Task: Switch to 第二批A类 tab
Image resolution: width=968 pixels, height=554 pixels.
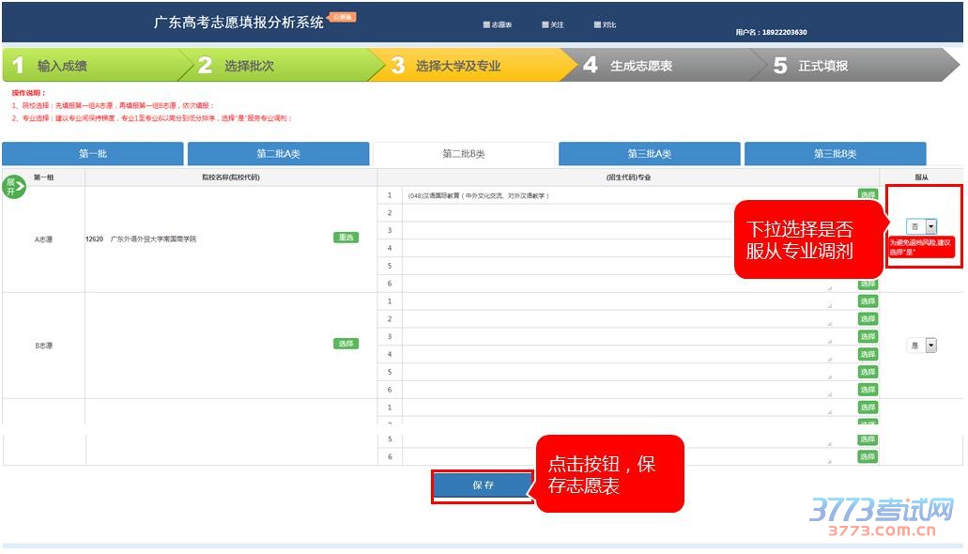Action: (278, 154)
